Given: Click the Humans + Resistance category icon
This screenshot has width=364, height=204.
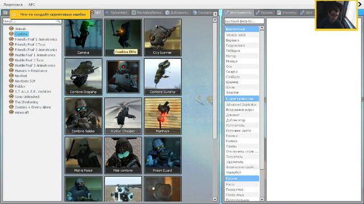Looking at the screenshot, I should click(11, 70).
